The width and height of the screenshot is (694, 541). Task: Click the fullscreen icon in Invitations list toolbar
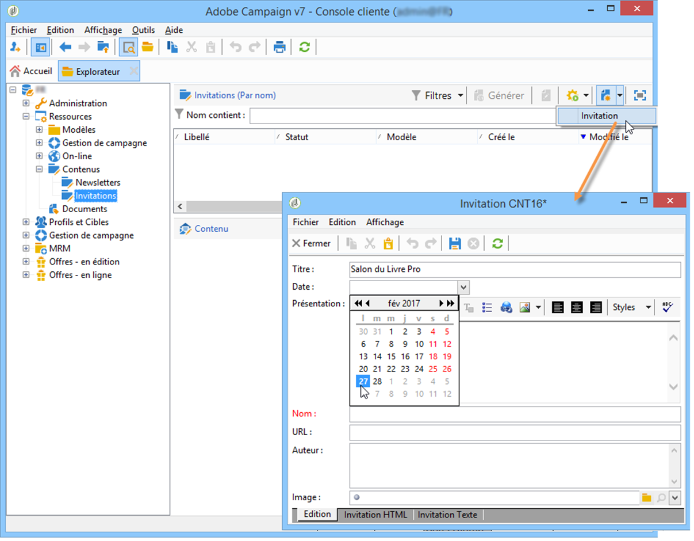pyautogui.click(x=640, y=95)
